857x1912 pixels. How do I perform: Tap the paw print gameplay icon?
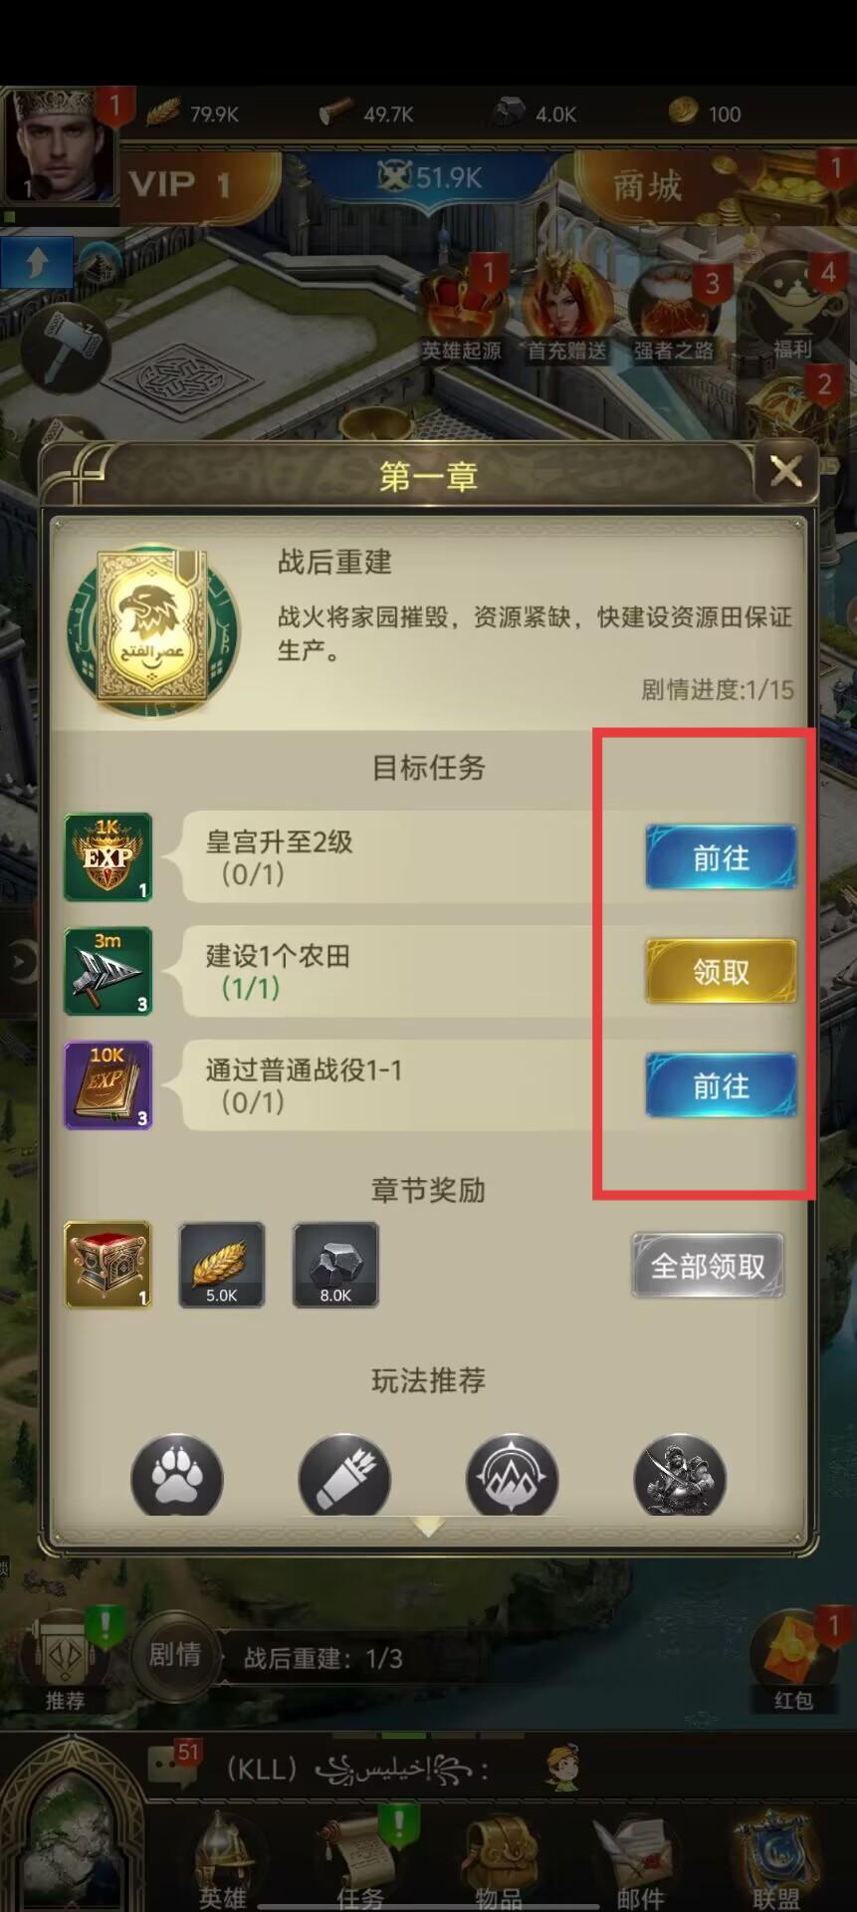pos(177,1475)
